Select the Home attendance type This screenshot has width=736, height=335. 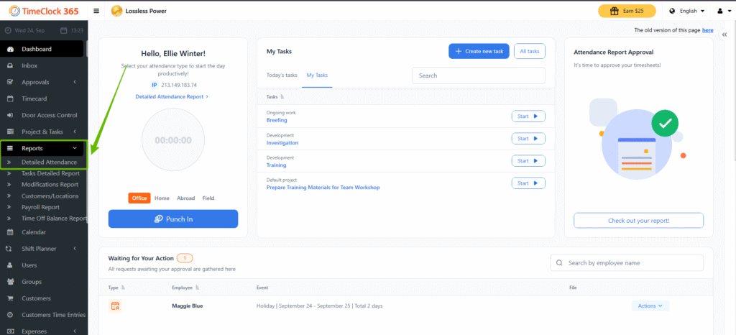pyautogui.click(x=162, y=198)
